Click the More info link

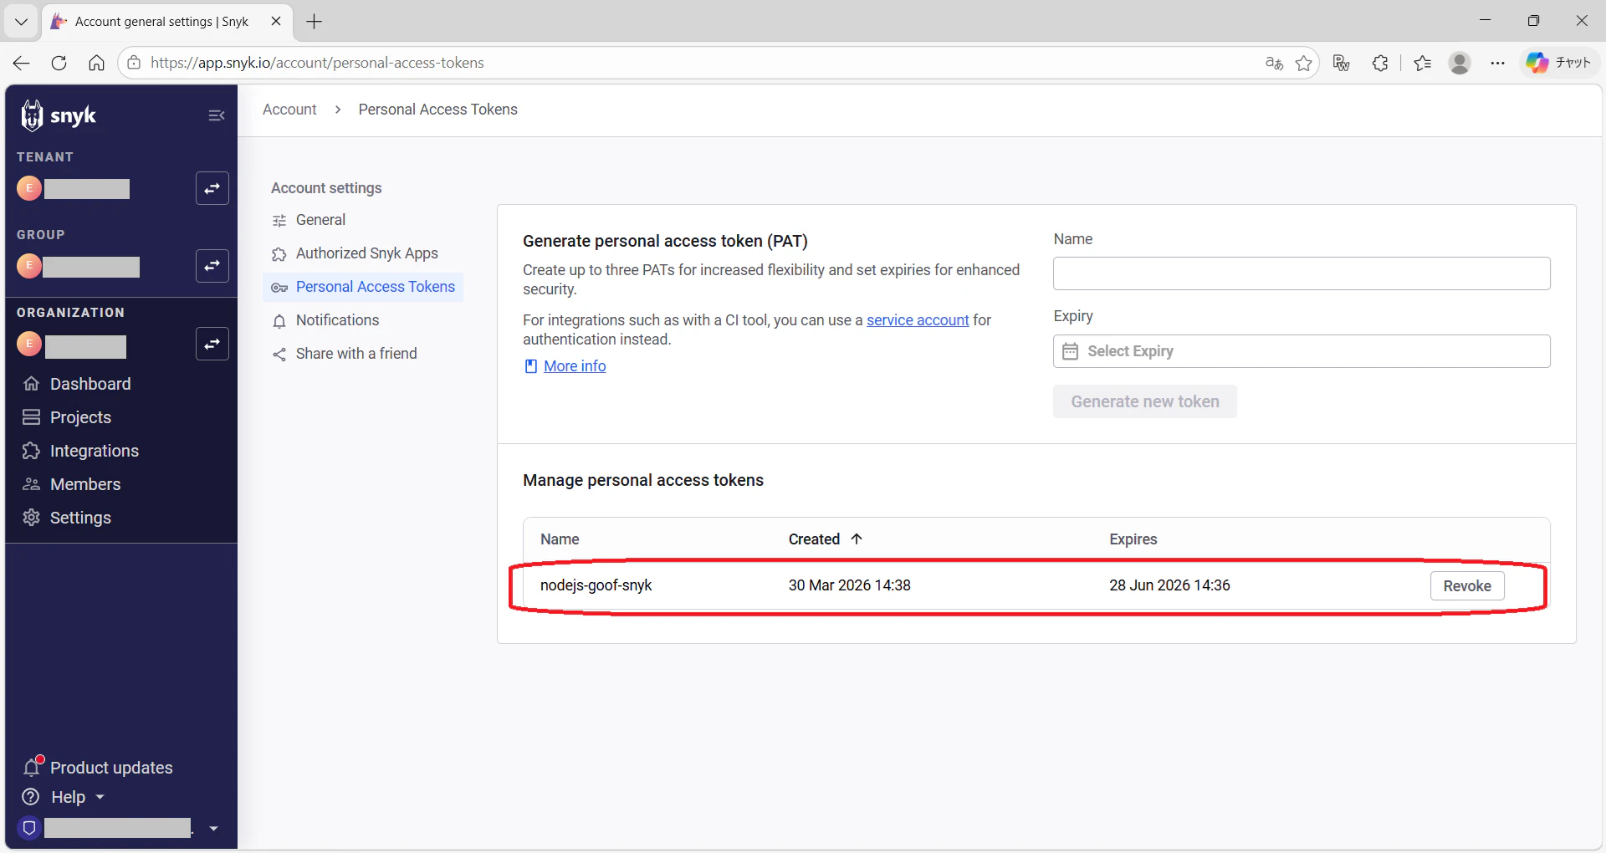click(x=575, y=366)
